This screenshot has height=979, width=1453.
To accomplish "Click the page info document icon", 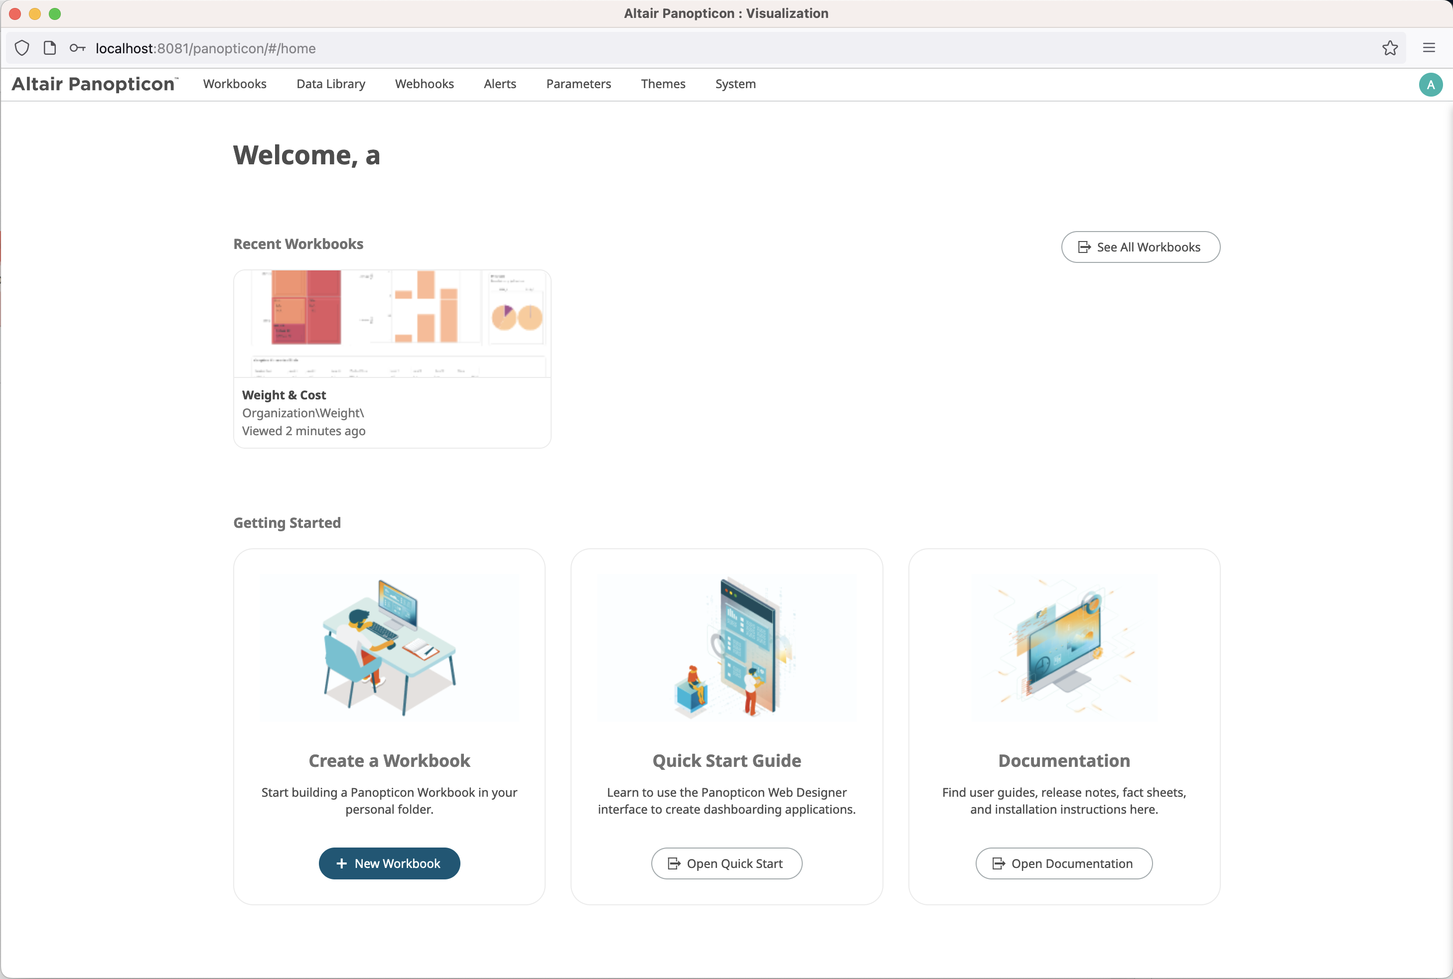I will [x=50, y=48].
